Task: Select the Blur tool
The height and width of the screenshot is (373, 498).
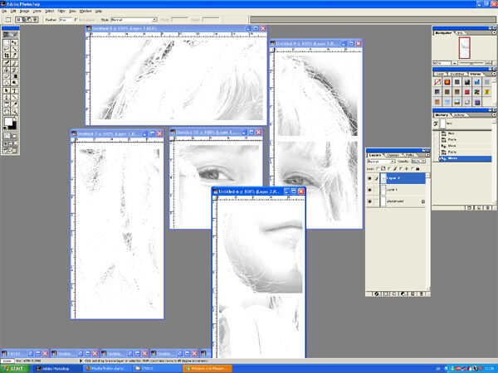Action: (7, 83)
